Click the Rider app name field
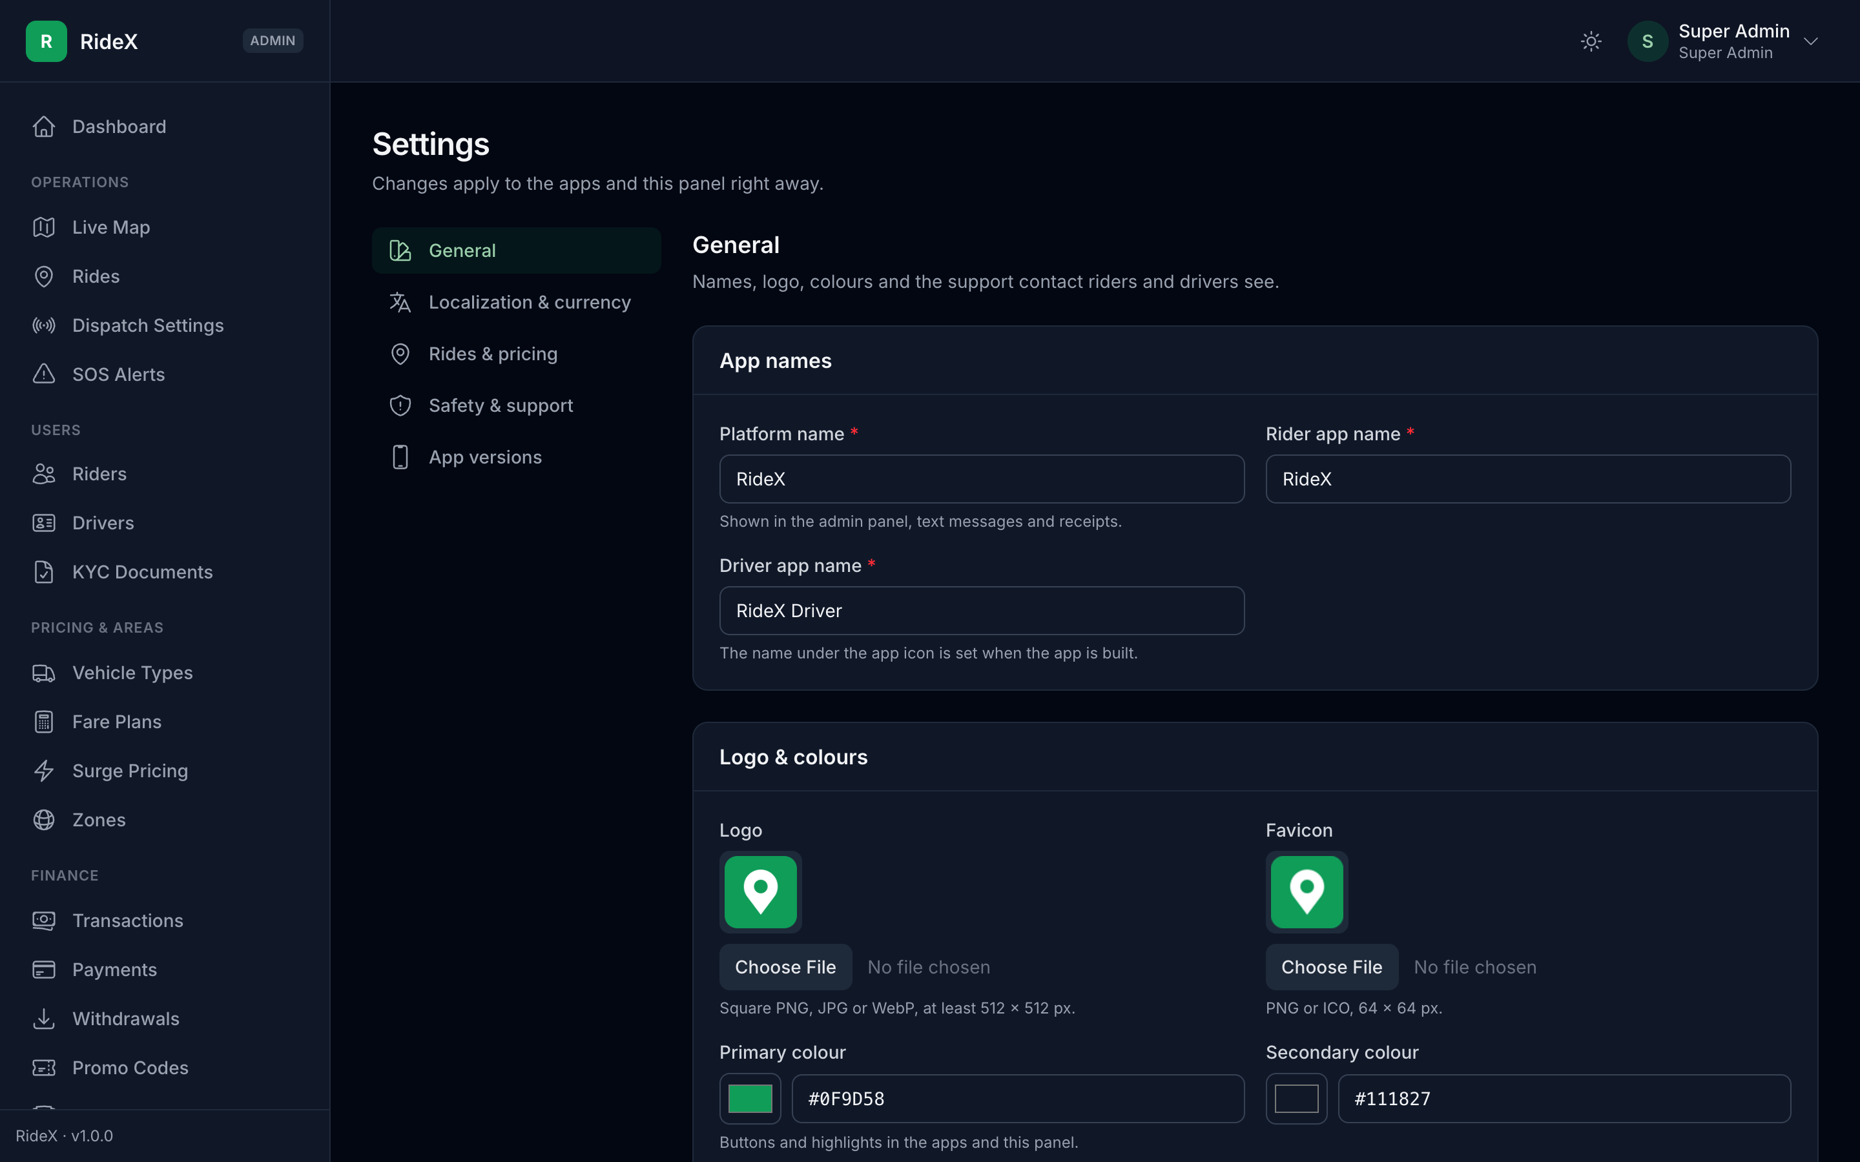 [x=1528, y=479]
